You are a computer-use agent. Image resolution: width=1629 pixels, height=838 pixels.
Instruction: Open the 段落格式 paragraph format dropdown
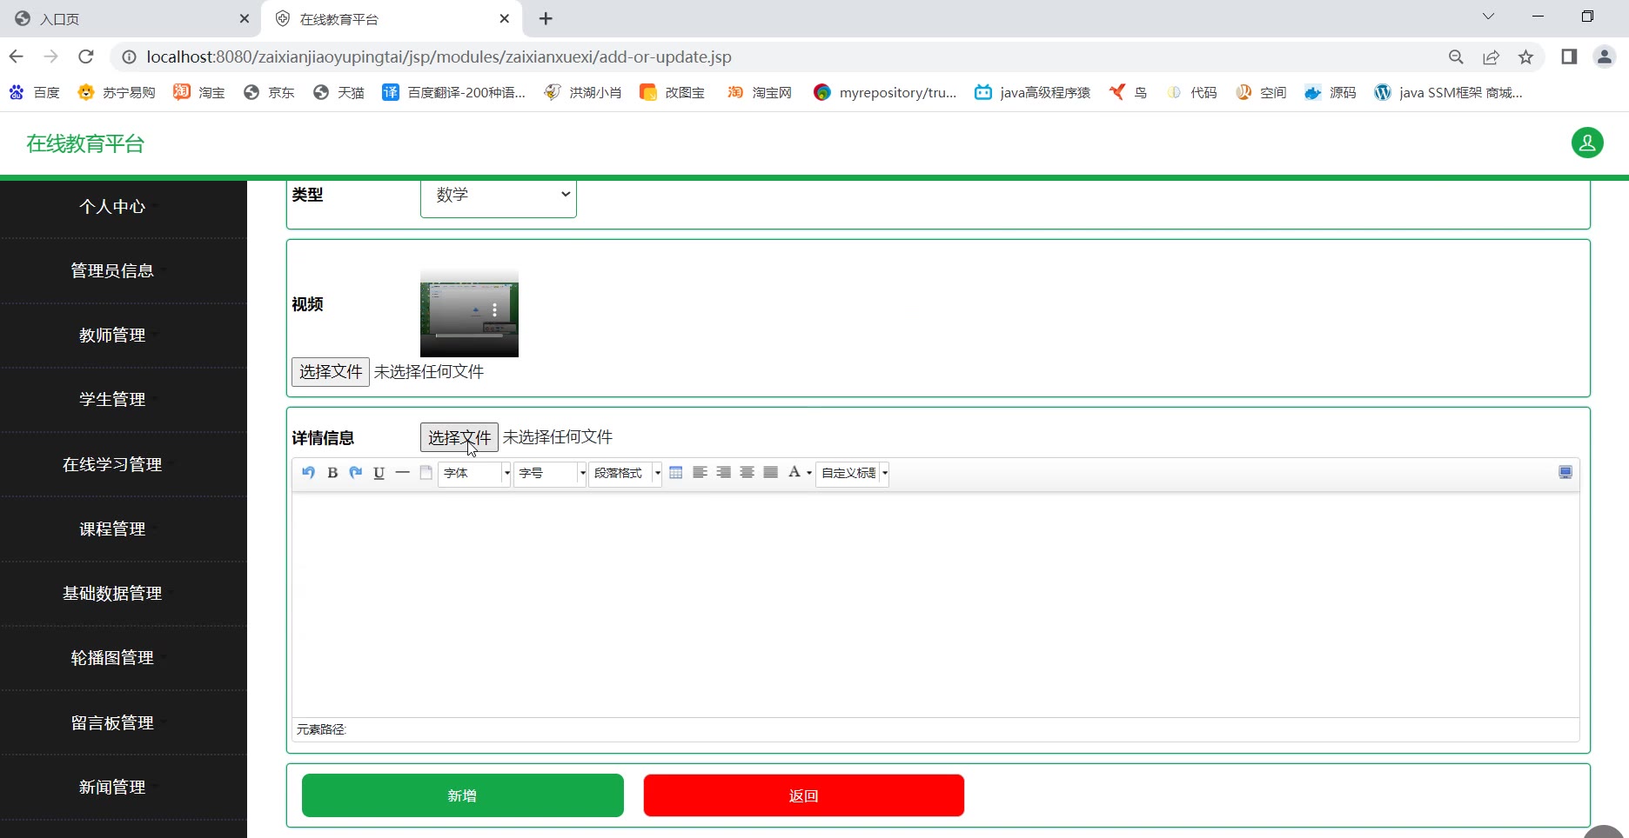626,473
